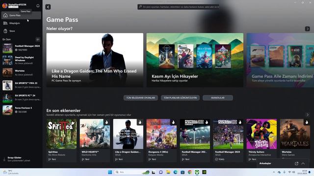The width and height of the screenshot is (314, 176).
Task: Open Football Manager 2024 in the recent list
Action: pos(21,48)
